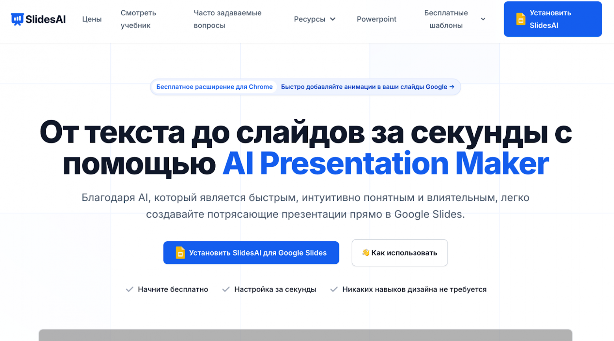Click Смотреть учебник in the navigation

[139, 19]
